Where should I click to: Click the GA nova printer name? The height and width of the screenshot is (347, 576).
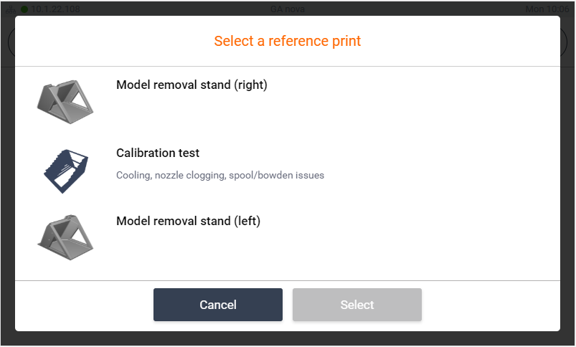pos(288,9)
